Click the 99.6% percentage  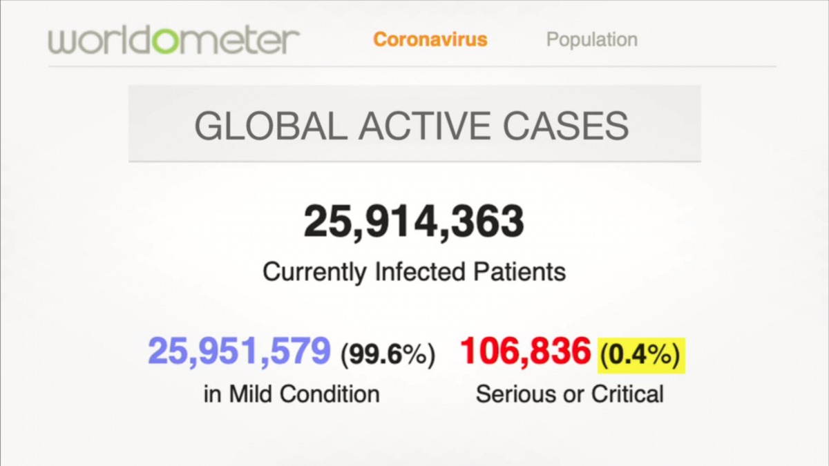[x=388, y=353]
